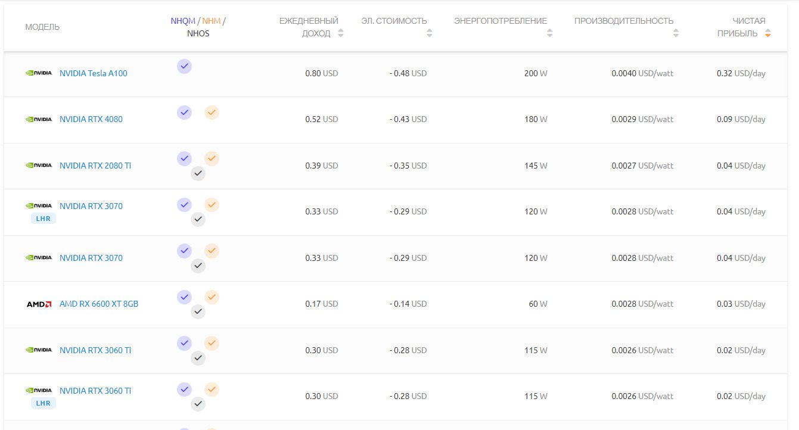799x430 pixels.
Task: Click NVIDIA logo in the RTX 3060 Ti LHR row
Action: 39,391
